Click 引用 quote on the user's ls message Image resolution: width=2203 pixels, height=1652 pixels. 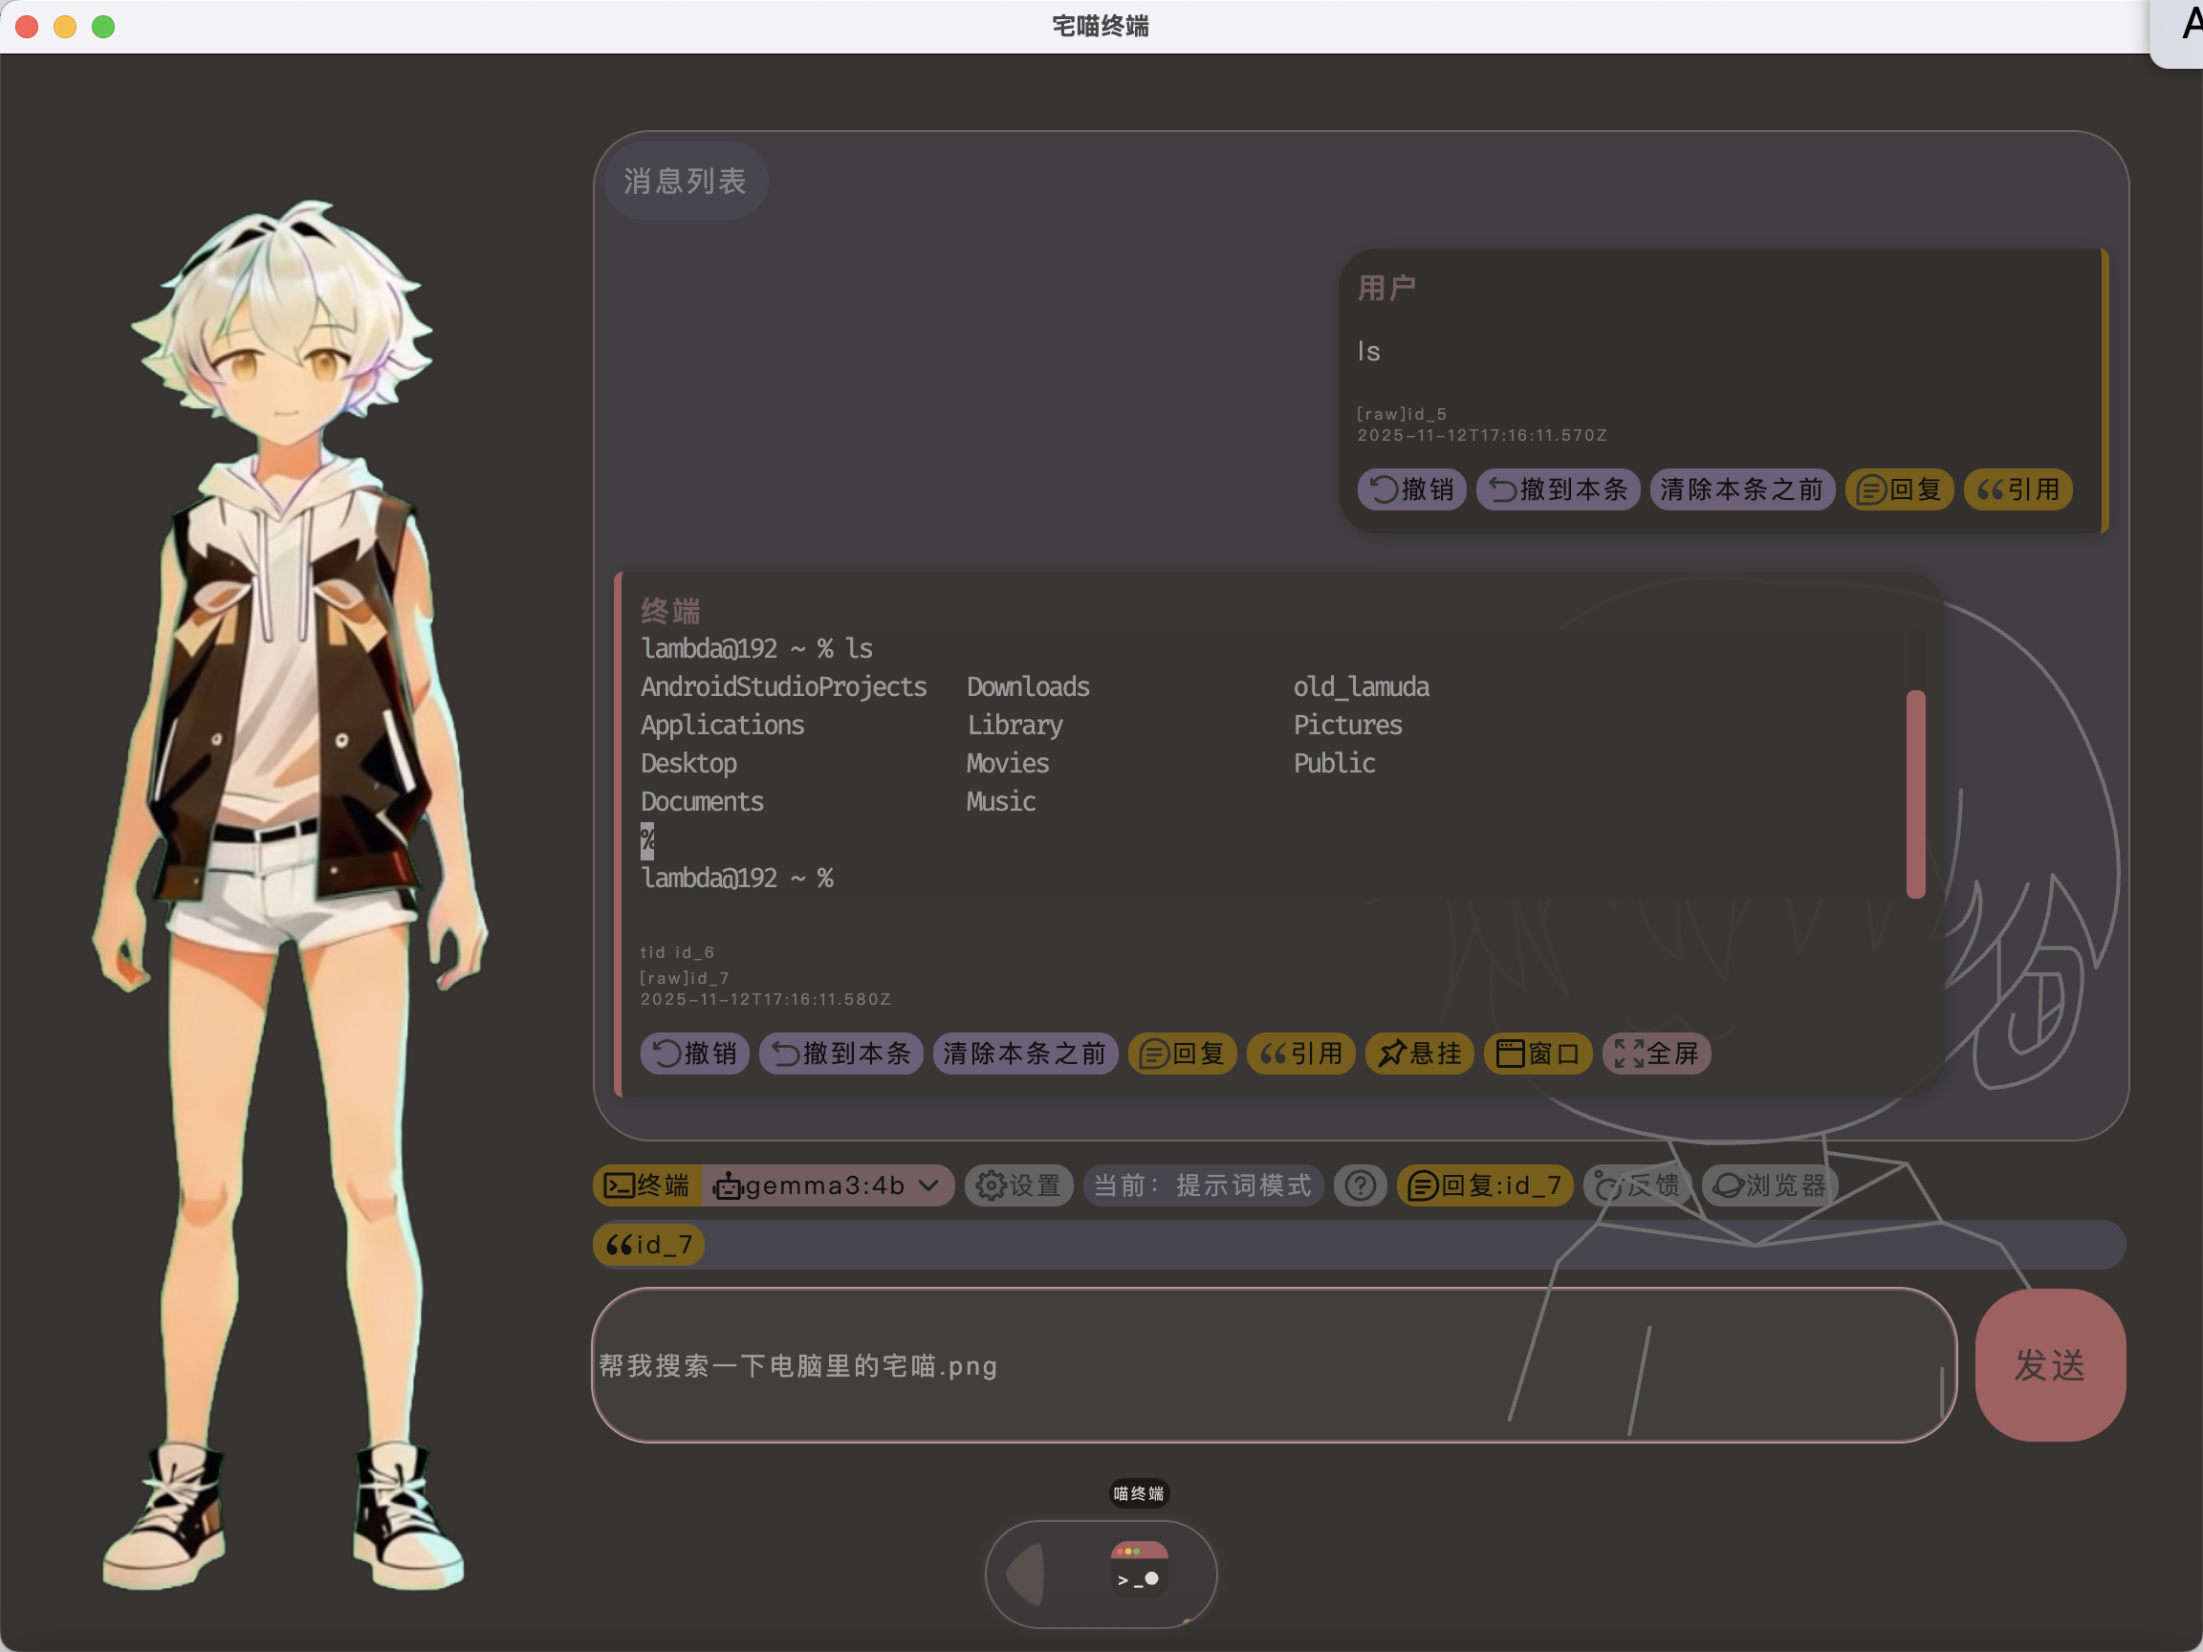[2018, 489]
